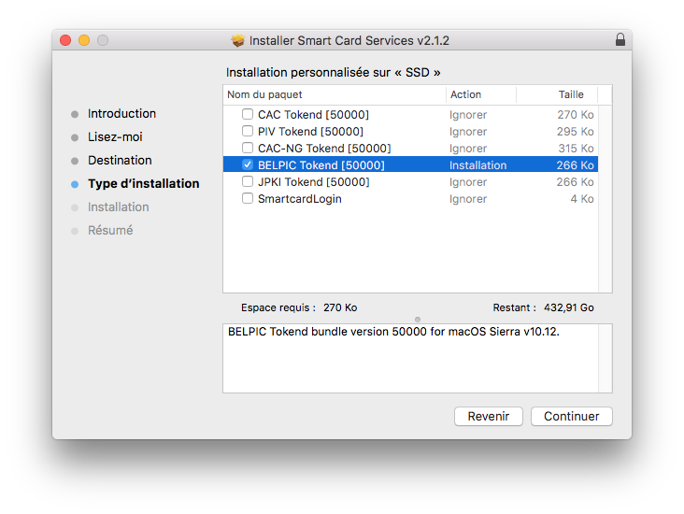Check the CAC Tokend [50000] checkbox

coord(248,114)
